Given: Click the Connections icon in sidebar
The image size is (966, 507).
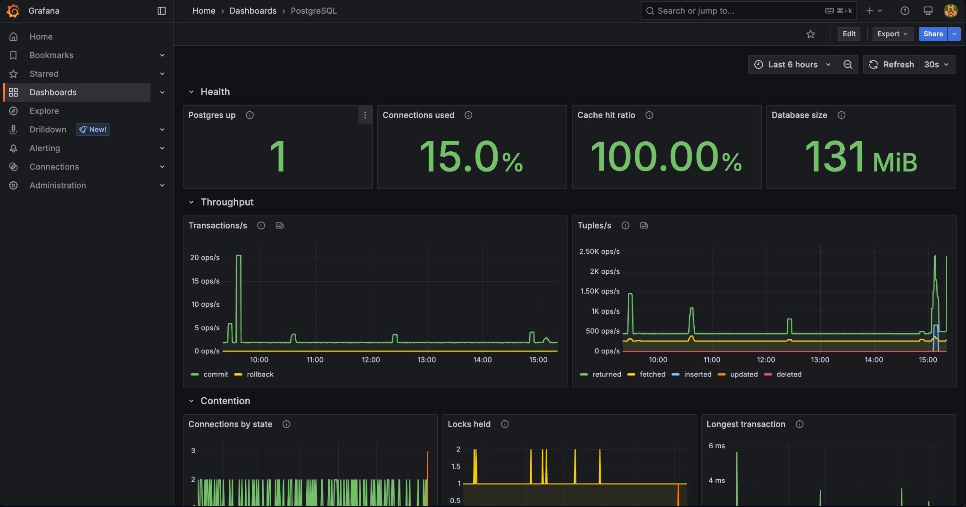Looking at the screenshot, I should pyautogui.click(x=14, y=167).
